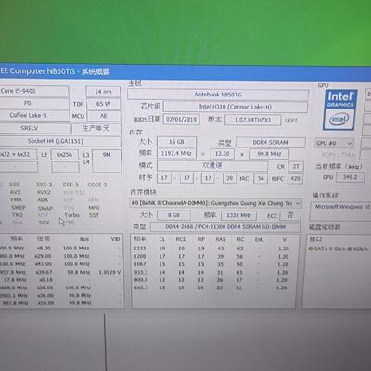Click the Coffee Lake-S codename field

34,116
